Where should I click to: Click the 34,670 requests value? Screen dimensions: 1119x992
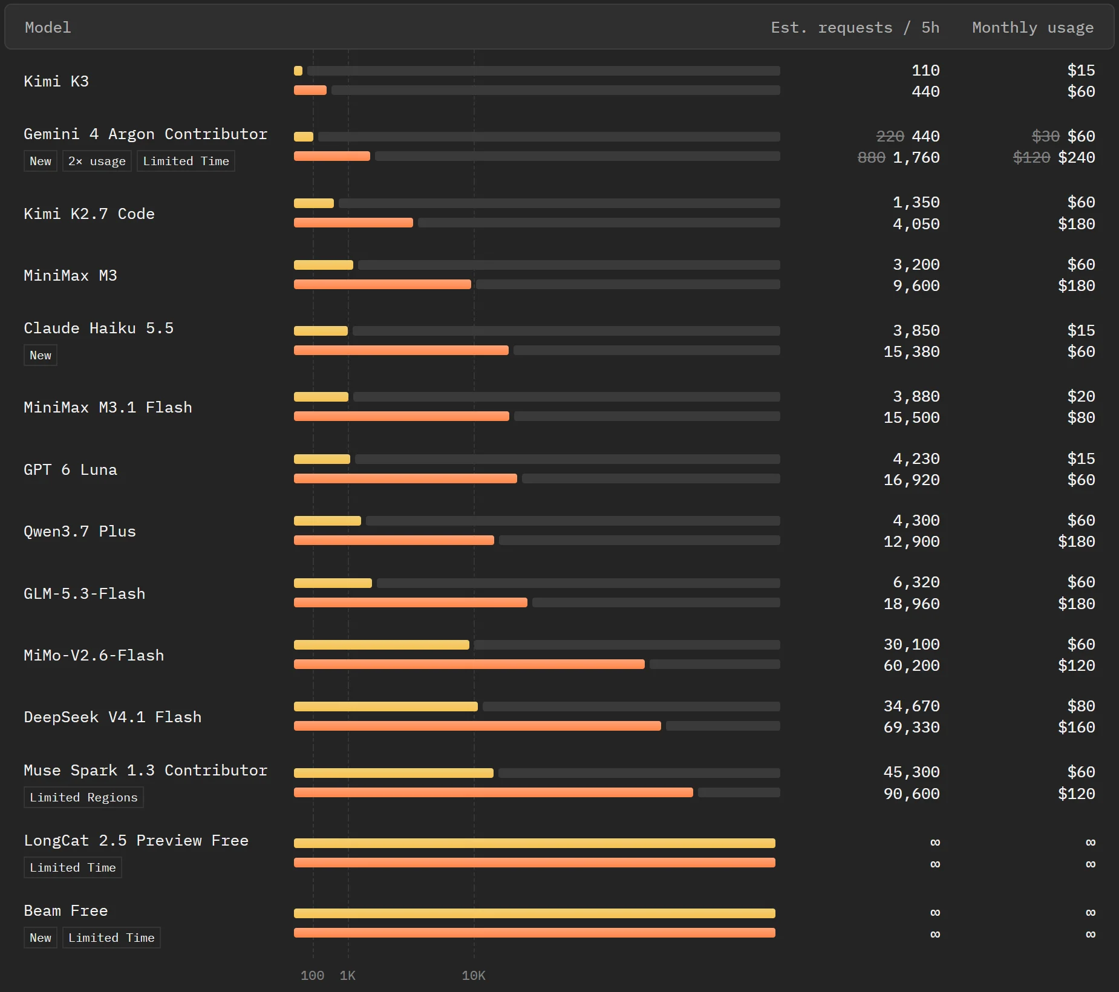coord(912,706)
